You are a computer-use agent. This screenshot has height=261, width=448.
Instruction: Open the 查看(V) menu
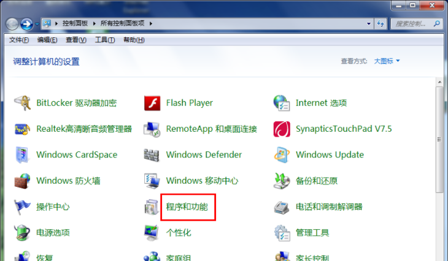[76, 40]
